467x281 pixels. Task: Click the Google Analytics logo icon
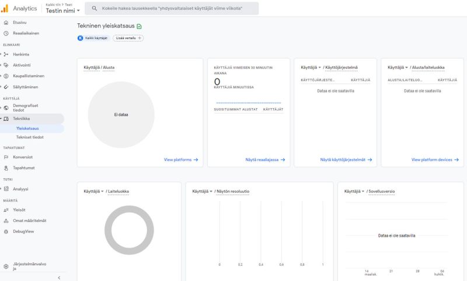tap(5, 8)
